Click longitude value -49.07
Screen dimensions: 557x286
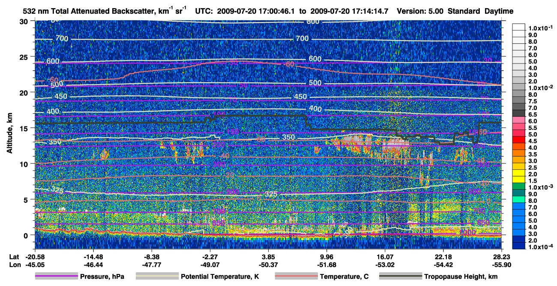click(209, 265)
